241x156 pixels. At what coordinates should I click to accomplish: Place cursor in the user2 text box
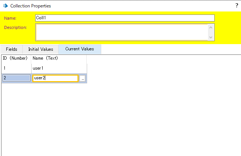point(56,78)
